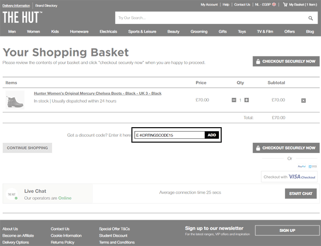This screenshot has width=321, height=246.
Task: Open the Kids menu
Action: [x=55, y=32]
